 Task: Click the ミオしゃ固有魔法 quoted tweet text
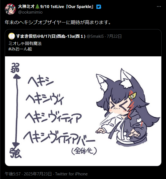25,44
